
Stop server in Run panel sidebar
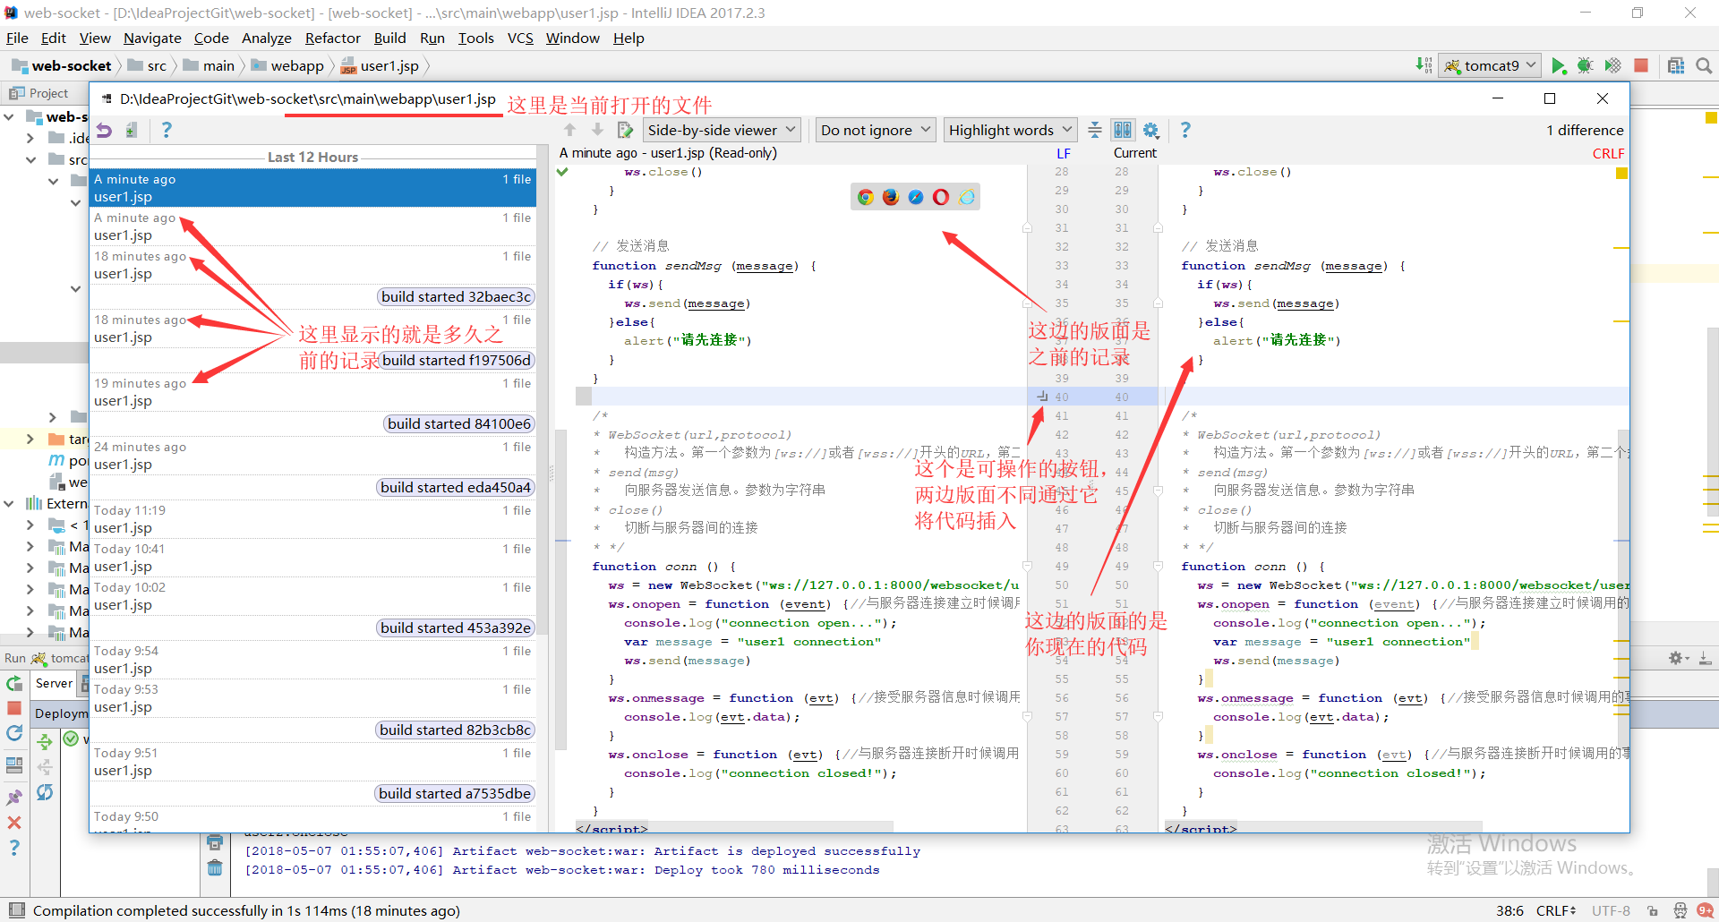(14, 708)
